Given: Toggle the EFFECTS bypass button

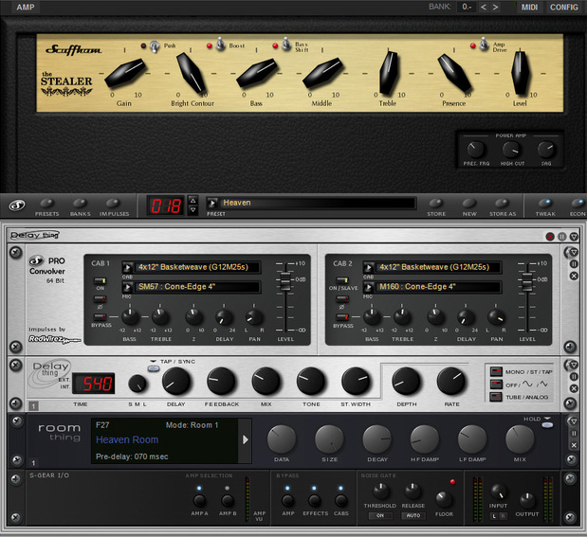Looking at the screenshot, I should (x=314, y=501).
